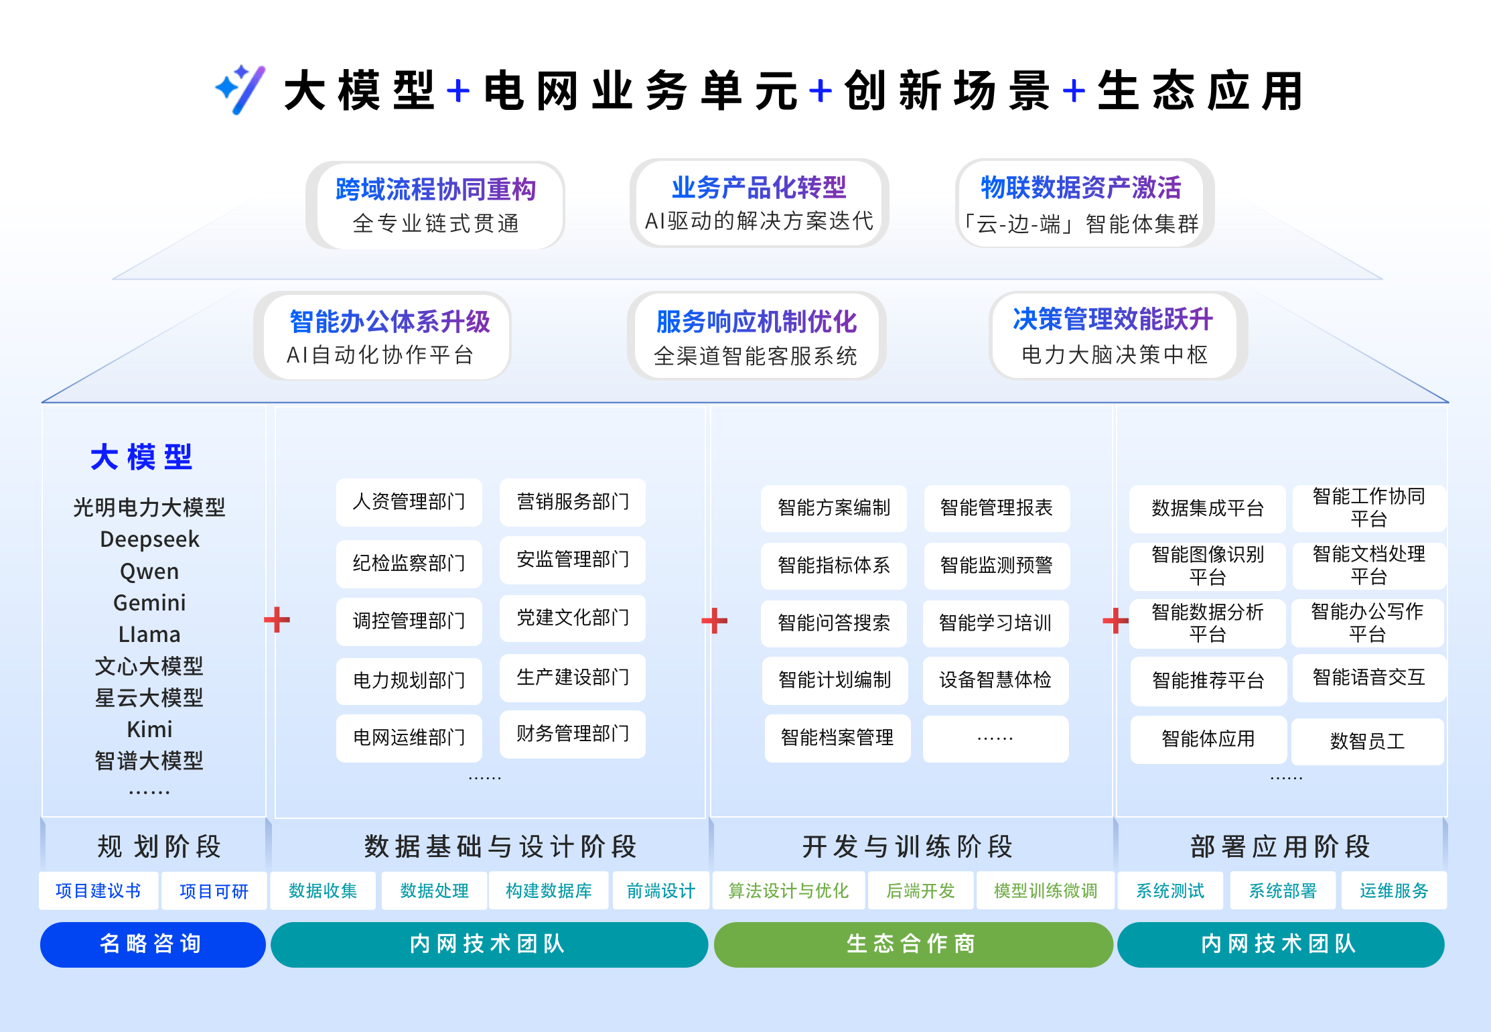Select the 业务产品化转型 card
Screen dimensions: 1491x1032
(759, 202)
